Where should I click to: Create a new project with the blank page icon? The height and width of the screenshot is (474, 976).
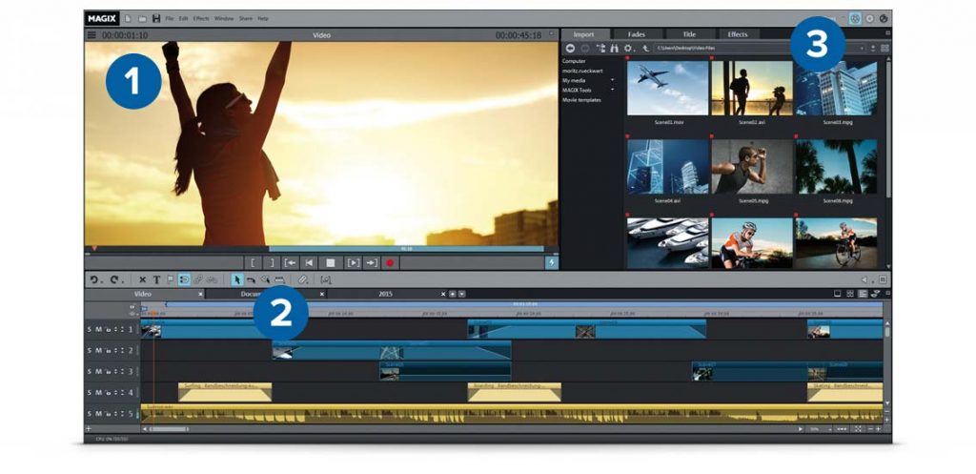click(128, 19)
